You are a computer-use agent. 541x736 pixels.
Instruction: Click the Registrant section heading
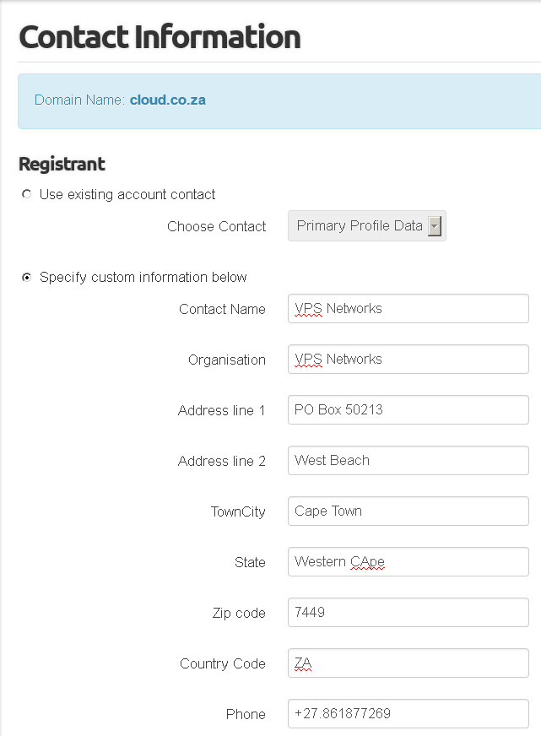[x=62, y=165]
